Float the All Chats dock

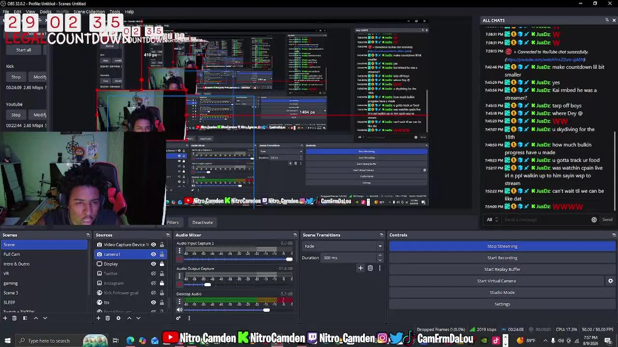point(607,20)
